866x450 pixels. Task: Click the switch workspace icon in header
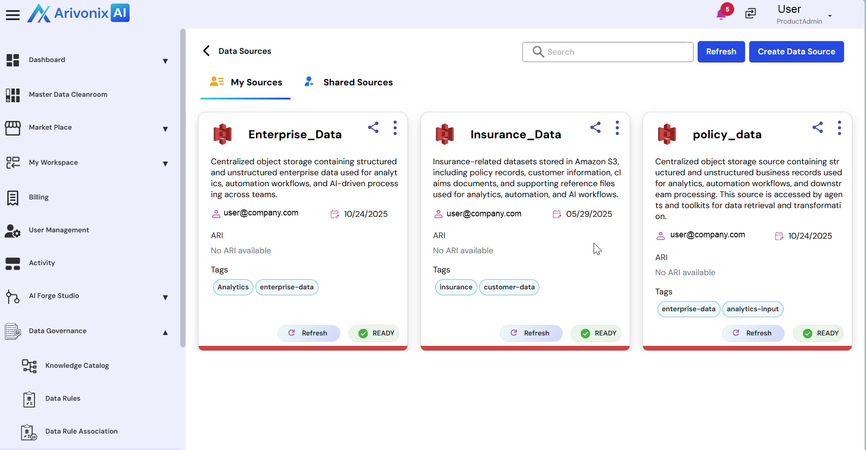751,14
